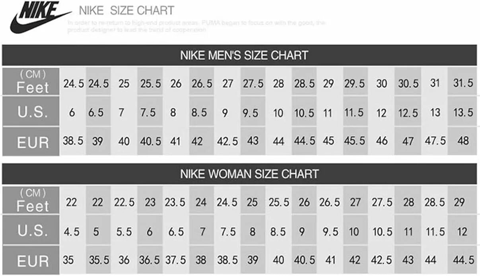Pick women's foot length 23.5 cell

point(175,202)
